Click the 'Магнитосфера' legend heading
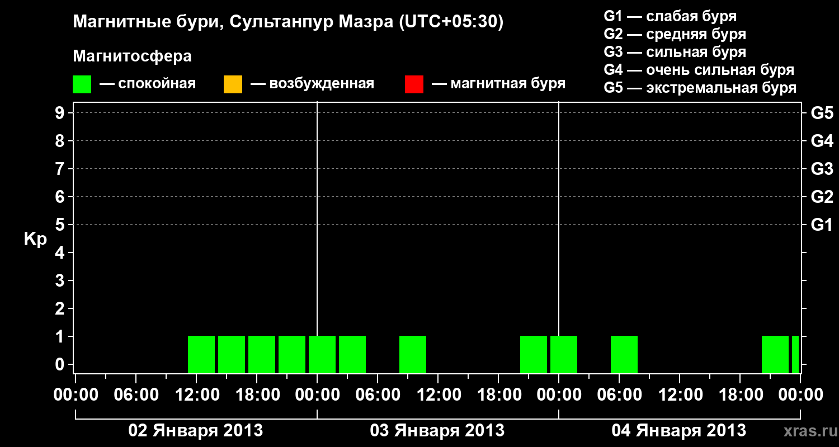The image size is (839, 447). [x=133, y=56]
